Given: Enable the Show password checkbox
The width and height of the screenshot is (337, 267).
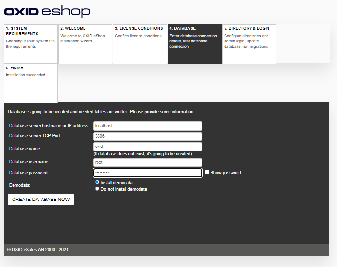Looking at the screenshot, I should (207, 172).
